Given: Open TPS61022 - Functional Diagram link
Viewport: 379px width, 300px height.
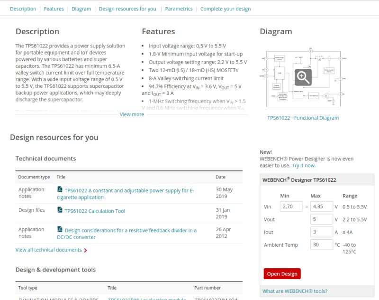Looking at the screenshot, I should click(303, 118).
